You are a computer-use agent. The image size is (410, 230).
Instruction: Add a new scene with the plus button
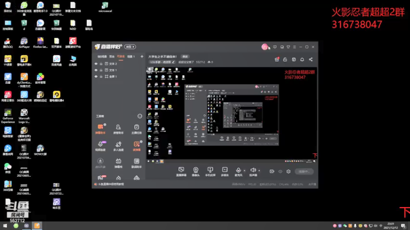(142, 56)
